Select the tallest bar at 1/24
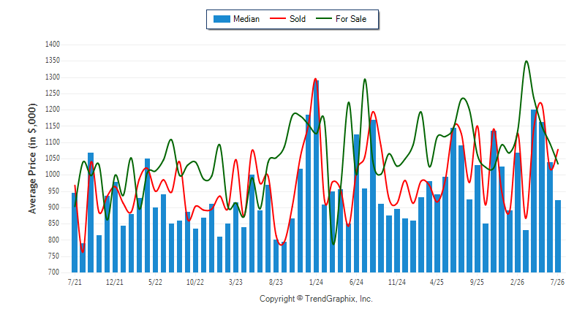Screen dimensions: 585x317 (317, 176)
